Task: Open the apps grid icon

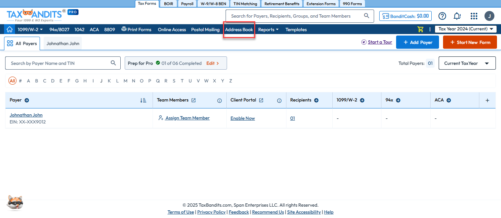Action: [474, 16]
